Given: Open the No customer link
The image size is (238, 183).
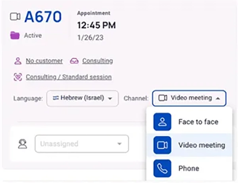Looking at the screenshot, I should click(44, 61).
